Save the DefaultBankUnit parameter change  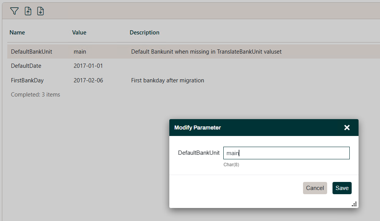pyautogui.click(x=342, y=188)
